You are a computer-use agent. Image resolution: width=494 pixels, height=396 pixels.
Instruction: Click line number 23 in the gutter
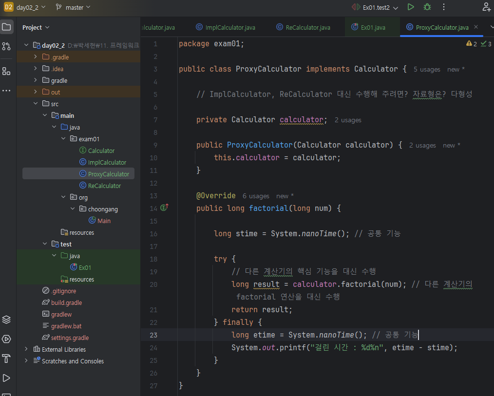tap(153, 335)
